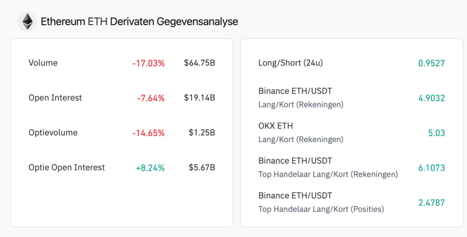Click the Ethereum diamond logo icon

click(26, 22)
